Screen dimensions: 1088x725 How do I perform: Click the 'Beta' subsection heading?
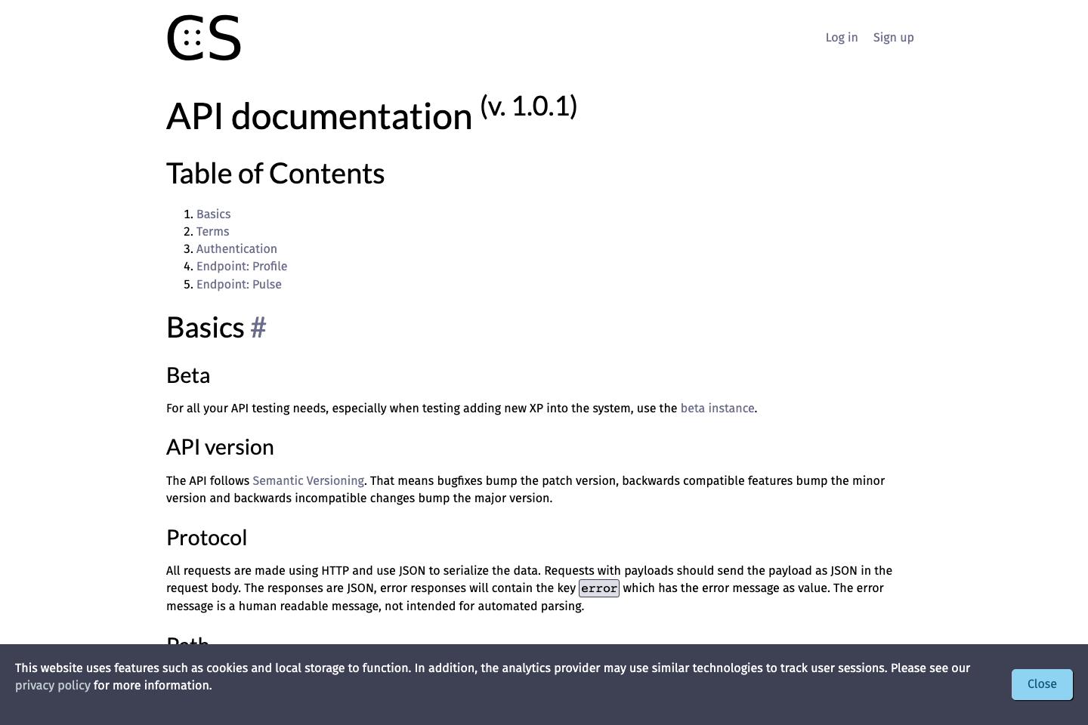tap(187, 375)
